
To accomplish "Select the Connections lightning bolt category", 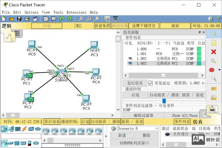I will (24, 129).
